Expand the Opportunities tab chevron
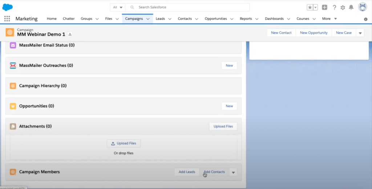372x189 pixels. [x=232, y=19]
